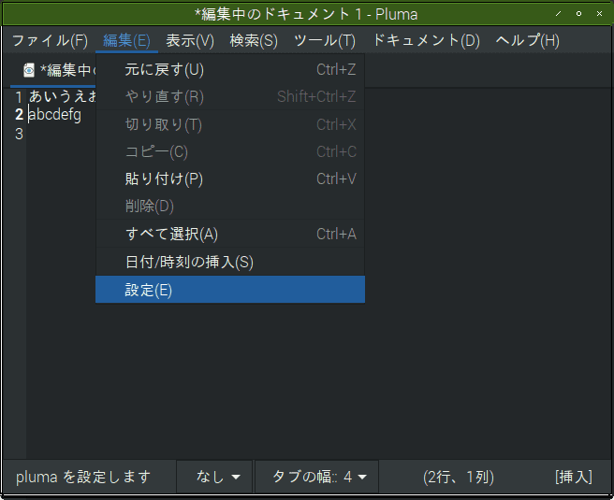This screenshot has width=614, height=500.
Task: Choose 貼り付け(P) paste entry
Action: point(230,179)
